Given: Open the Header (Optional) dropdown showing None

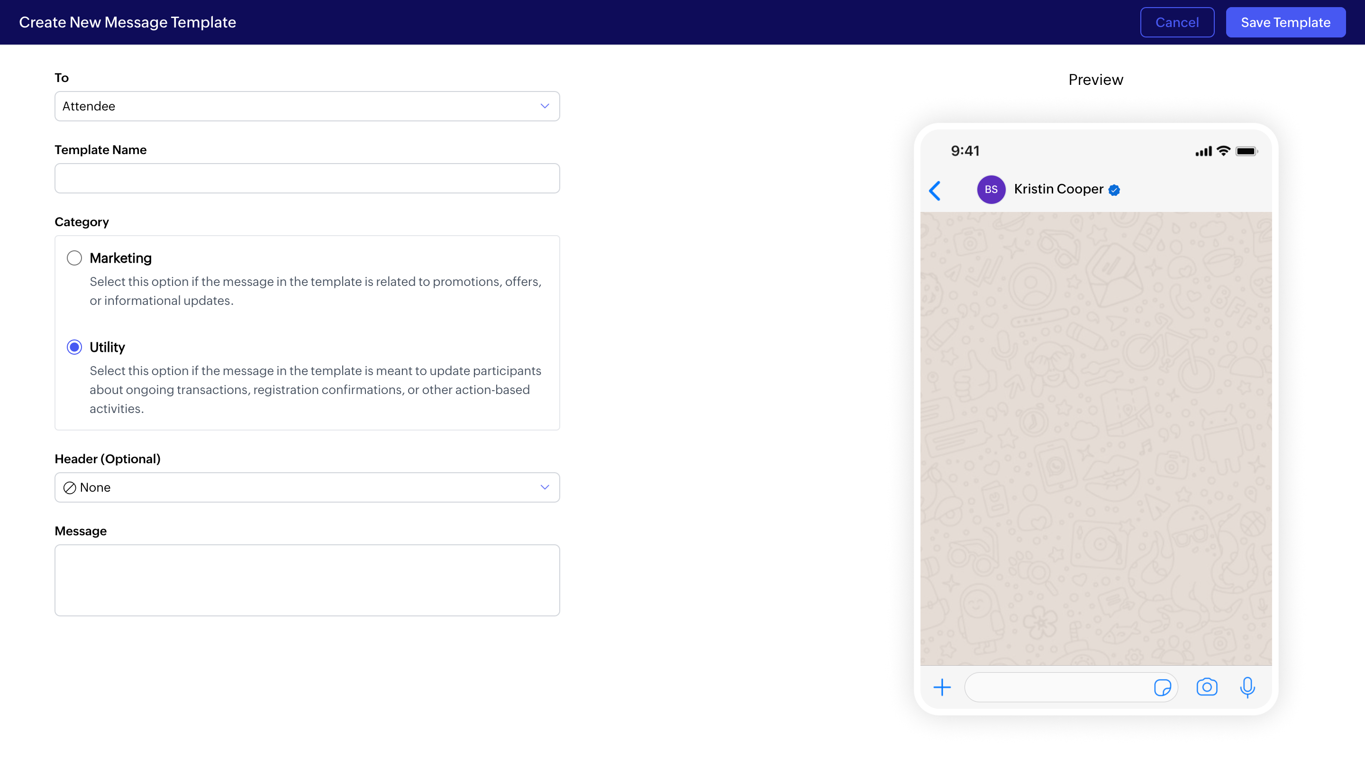Looking at the screenshot, I should tap(307, 487).
